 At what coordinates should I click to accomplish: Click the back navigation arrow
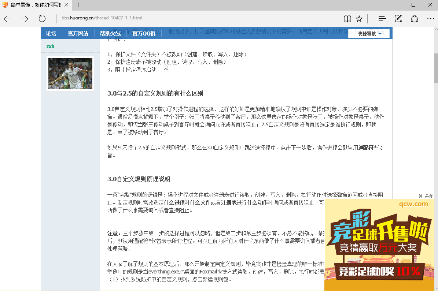(x=7, y=18)
